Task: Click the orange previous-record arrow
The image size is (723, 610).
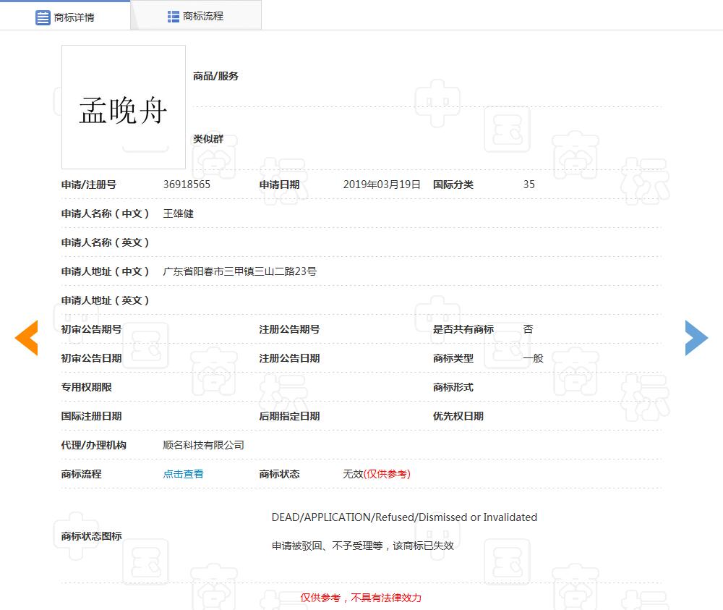Action: pos(27,337)
